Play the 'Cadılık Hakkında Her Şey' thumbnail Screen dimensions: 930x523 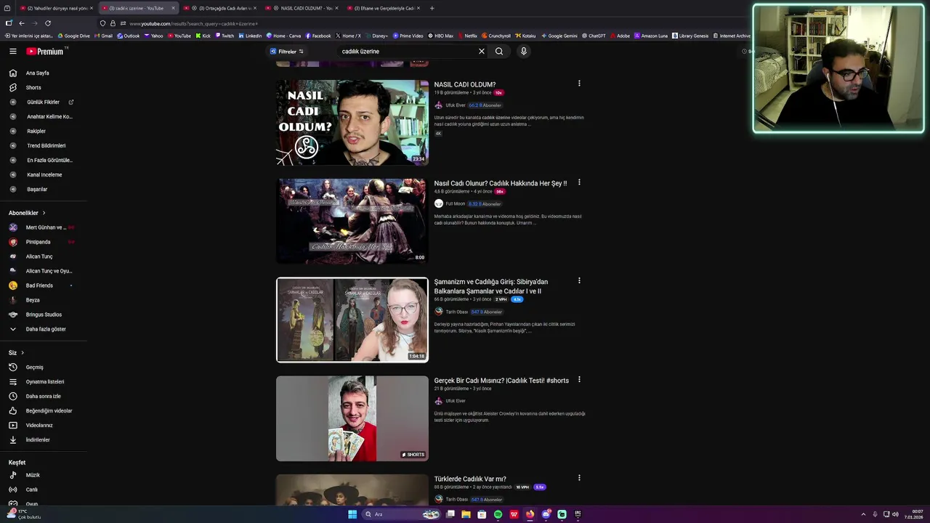[352, 221]
